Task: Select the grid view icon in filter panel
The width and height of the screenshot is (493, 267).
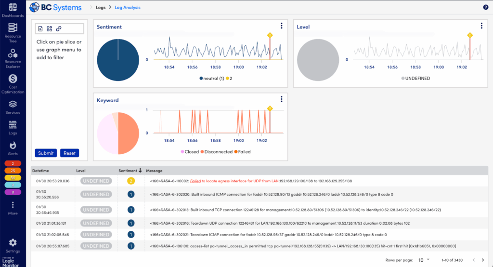Action: click(50, 28)
